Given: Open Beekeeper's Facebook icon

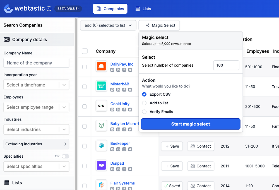Looking at the screenshot, I should [x=124, y=149].
